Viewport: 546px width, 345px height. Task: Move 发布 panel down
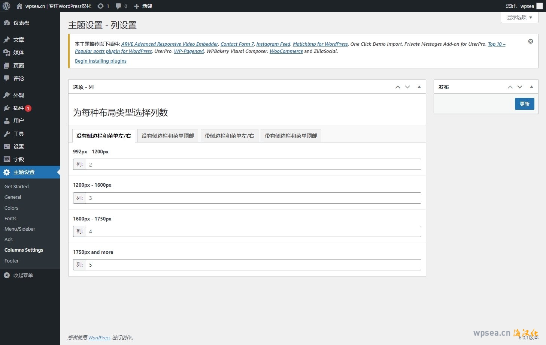pyautogui.click(x=520, y=87)
